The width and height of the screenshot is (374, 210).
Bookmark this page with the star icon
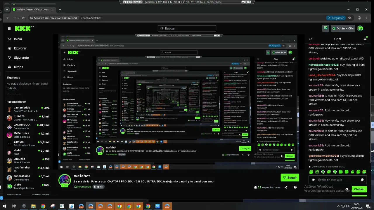349,18
